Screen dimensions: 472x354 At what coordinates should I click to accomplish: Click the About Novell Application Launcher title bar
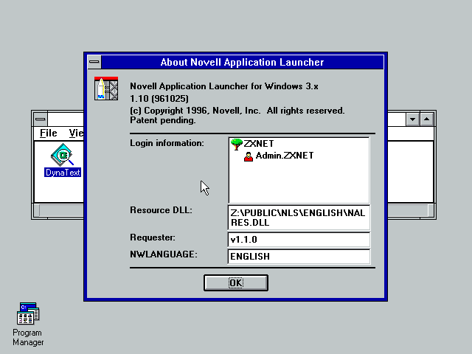tap(243, 62)
